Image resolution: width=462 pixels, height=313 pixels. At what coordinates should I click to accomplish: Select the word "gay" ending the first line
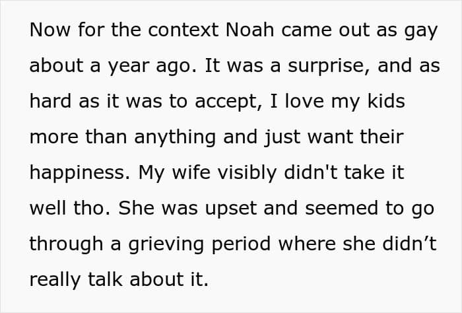click(420, 31)
